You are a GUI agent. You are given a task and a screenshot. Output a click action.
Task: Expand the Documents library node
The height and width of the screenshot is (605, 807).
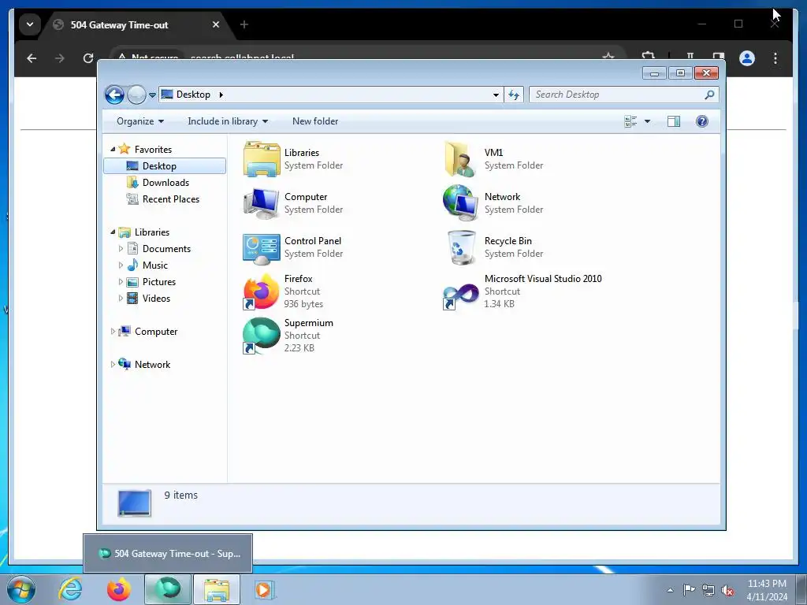121,248
